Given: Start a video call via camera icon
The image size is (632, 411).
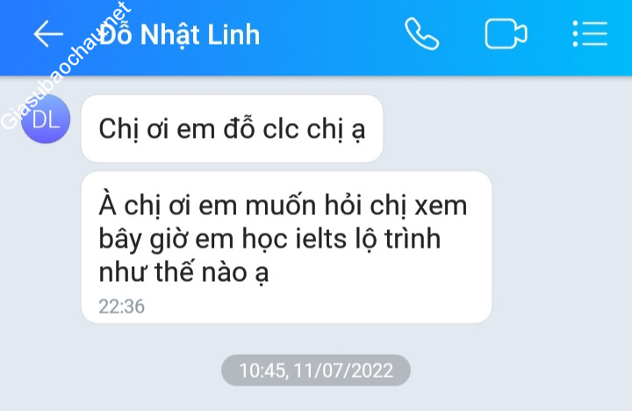Looking at the screenshot, I should pyautogui.click(x=506, y=34).
